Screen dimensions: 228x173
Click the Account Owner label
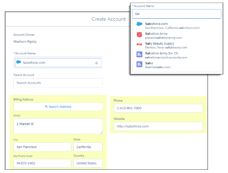point(24,35)
